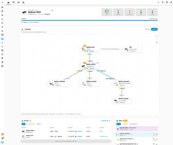This screenshot has width=173, height=145.
Task: Click the plus icon in top bar
Action: point(158,2)
